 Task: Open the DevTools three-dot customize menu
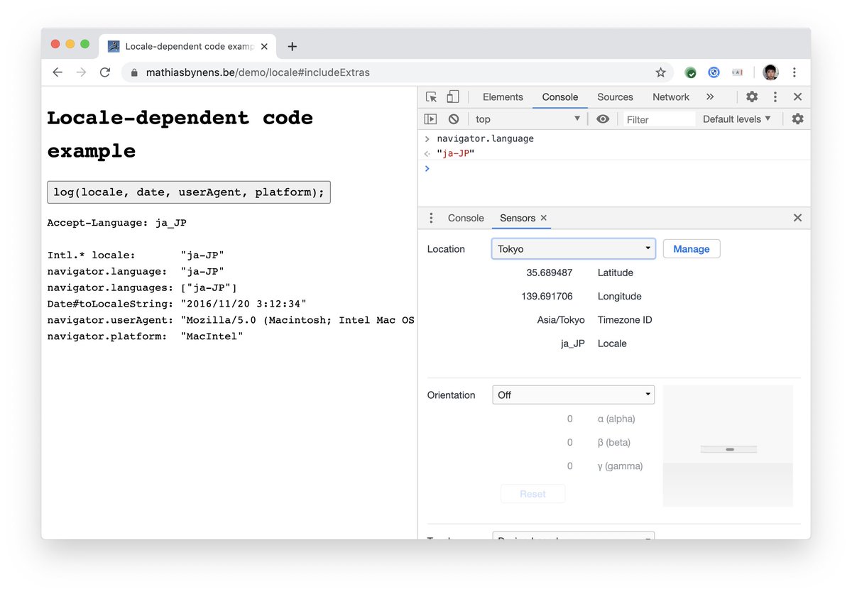775,97
